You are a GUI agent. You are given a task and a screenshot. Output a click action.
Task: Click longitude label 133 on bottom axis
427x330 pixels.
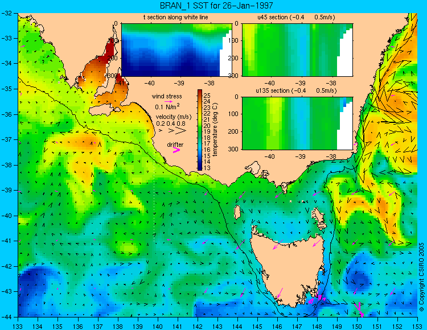[18, 327]
